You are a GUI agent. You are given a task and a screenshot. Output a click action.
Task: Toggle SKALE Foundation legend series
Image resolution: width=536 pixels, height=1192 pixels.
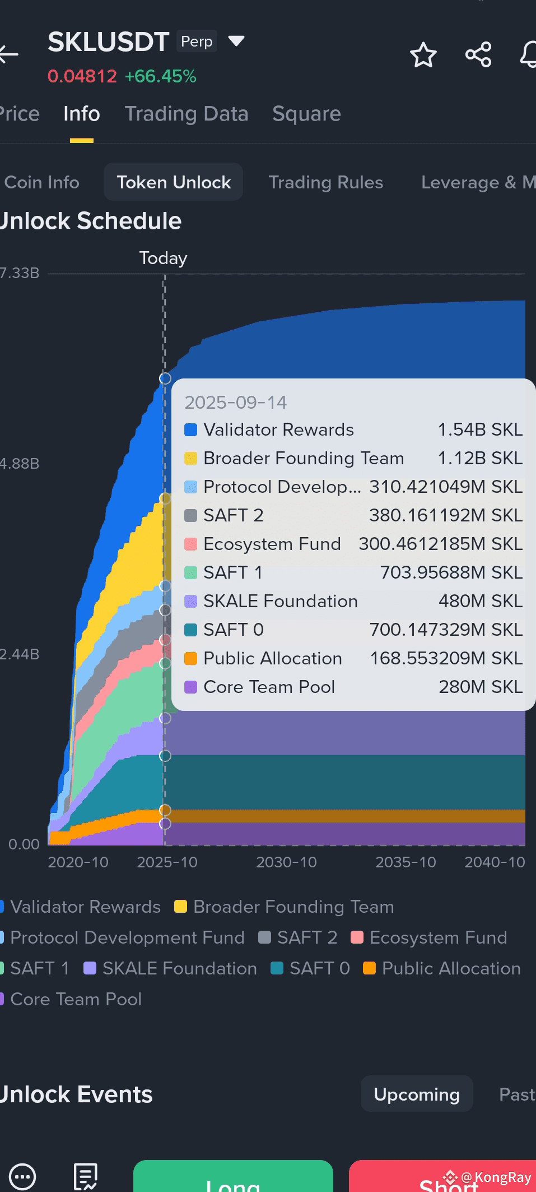[x=170, y=968]
